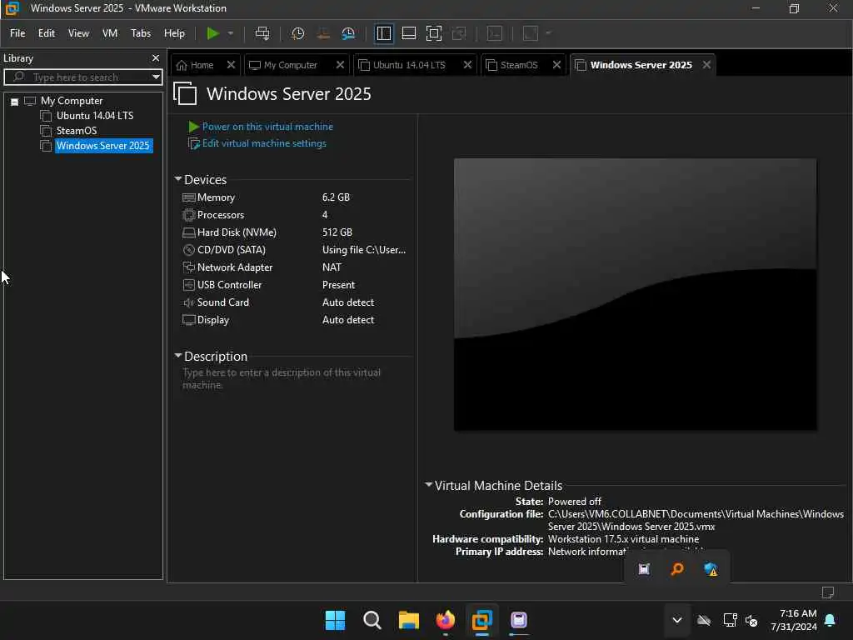The image size is (853, 640).
Task: Click the muted volume tray icon
Action: [752, 620]
